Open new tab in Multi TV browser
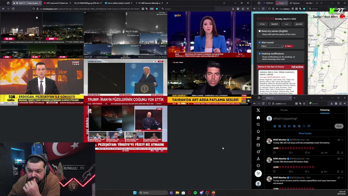This screenshot has width=348, height=196. [x=167, y=3]
